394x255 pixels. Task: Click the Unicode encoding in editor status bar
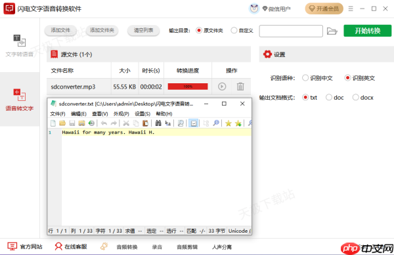(239, 231)
